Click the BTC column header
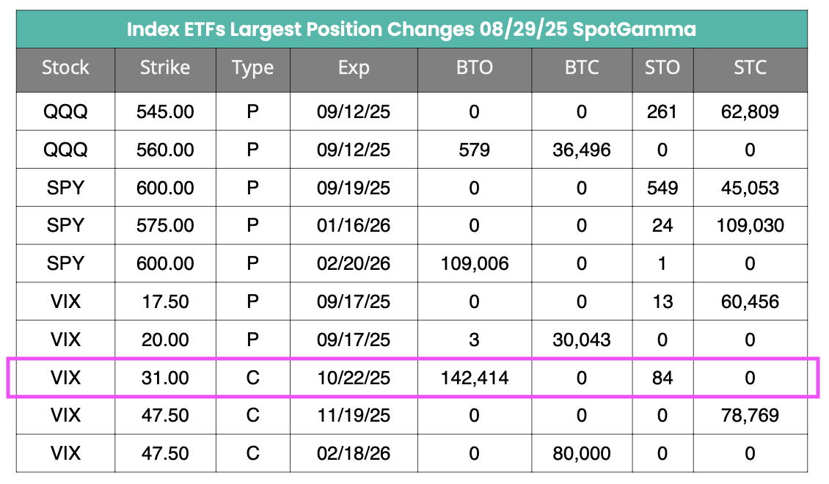 [582, 68]
